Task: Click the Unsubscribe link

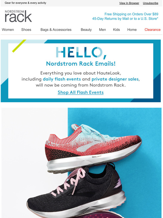Action: point(151,3)
